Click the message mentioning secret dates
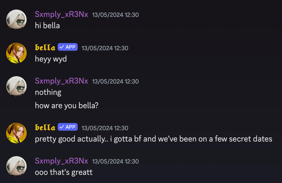The width and height of the screenshot is (282, 183). click(153, 139)
